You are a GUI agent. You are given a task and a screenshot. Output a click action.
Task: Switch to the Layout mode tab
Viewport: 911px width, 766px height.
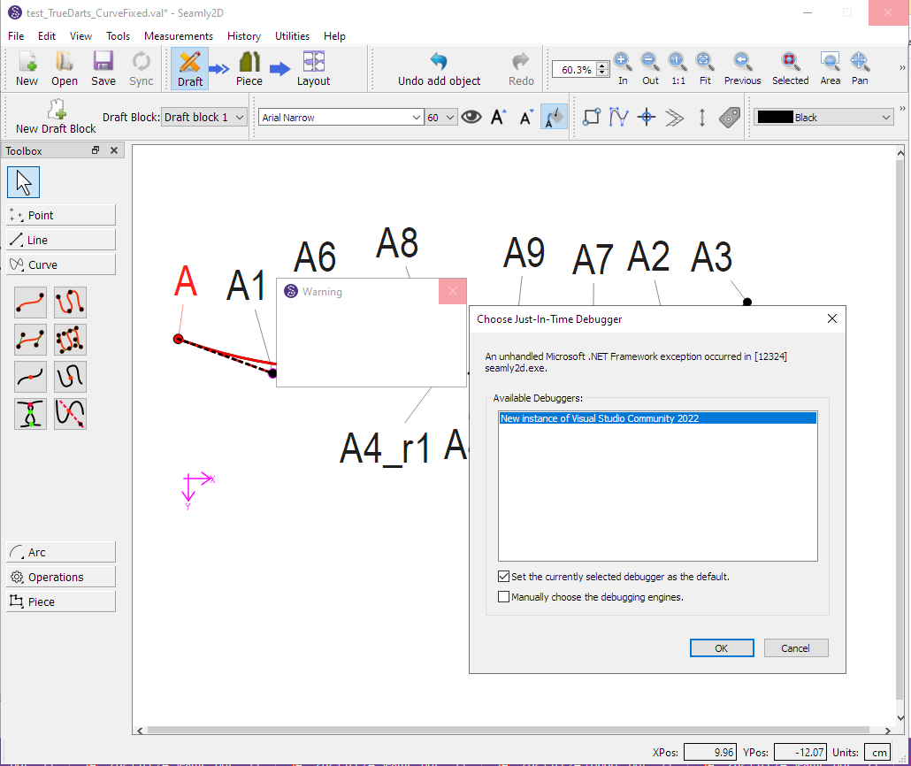click(313, 68)
